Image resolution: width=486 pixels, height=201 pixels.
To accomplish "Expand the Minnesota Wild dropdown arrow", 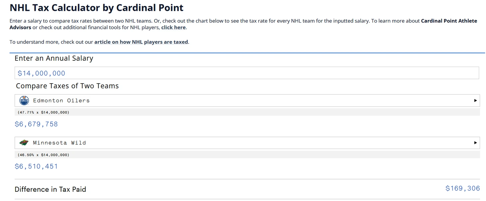I will 475,143.
